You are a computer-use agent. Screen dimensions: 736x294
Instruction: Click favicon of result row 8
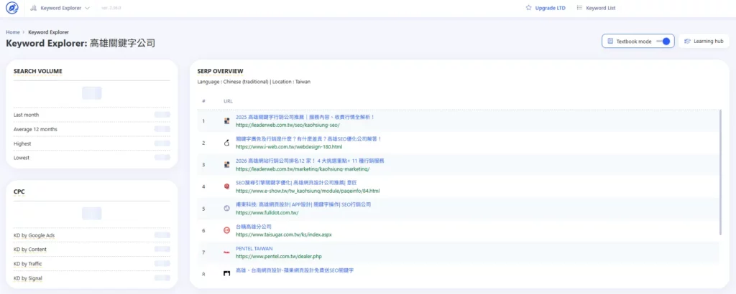[x=226, y=273]
